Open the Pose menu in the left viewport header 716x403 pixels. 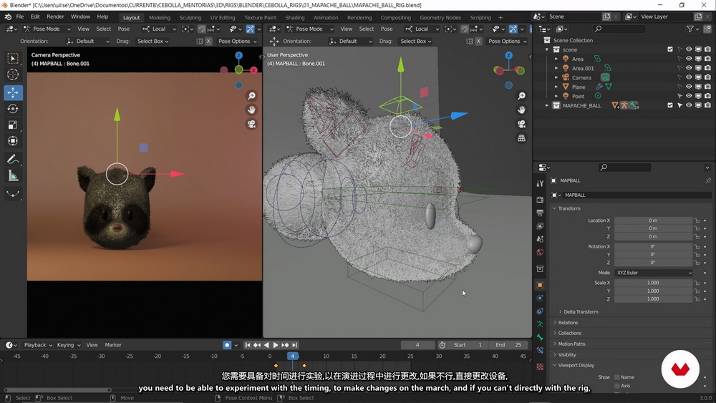click(x=124, y=29)
